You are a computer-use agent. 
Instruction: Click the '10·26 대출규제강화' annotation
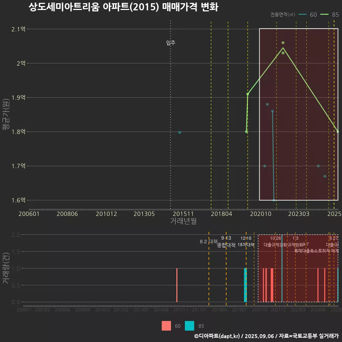275,242
